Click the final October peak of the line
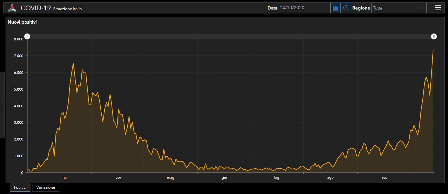448x194 pixels. click(x=433, y=51)
